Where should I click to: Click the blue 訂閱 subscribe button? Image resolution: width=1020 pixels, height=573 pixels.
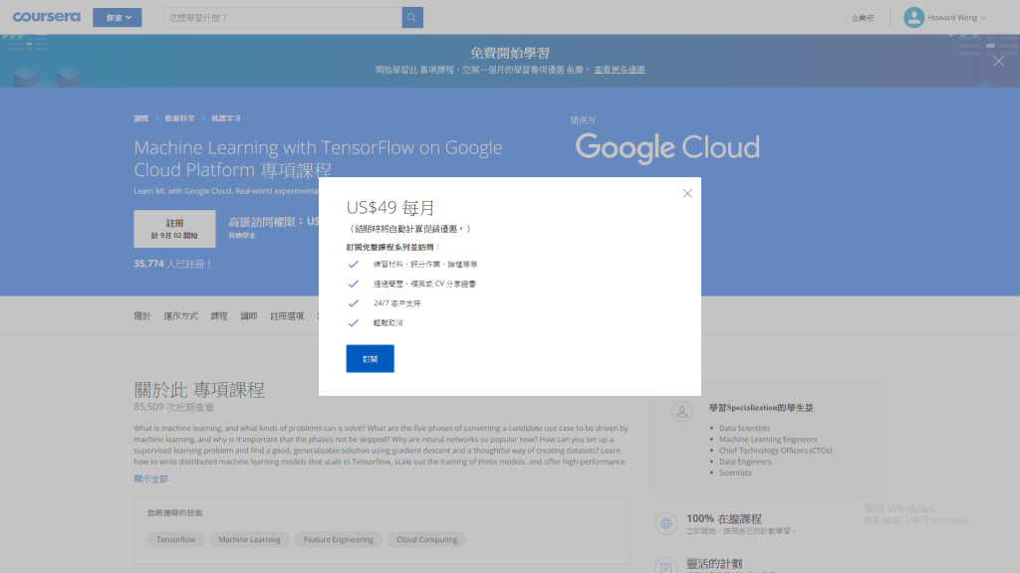click(x=371, y=358)
